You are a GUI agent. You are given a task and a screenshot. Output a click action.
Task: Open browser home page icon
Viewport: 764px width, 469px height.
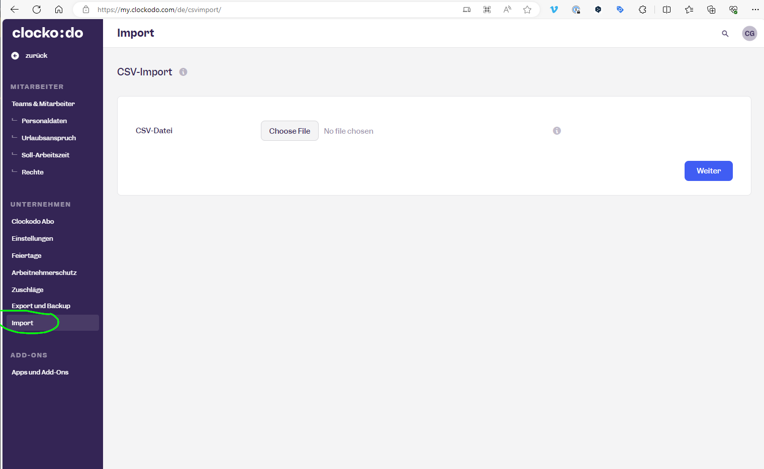tap(59, 10)
